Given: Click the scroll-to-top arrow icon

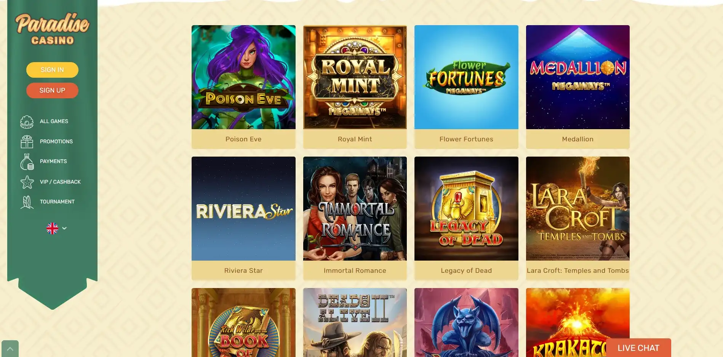Looking at the screenshot, I should [x=10, y=349].
